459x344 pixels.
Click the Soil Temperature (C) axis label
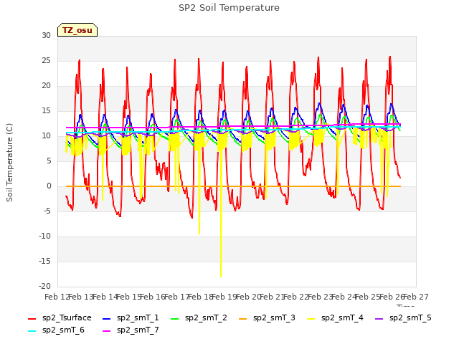9,163
